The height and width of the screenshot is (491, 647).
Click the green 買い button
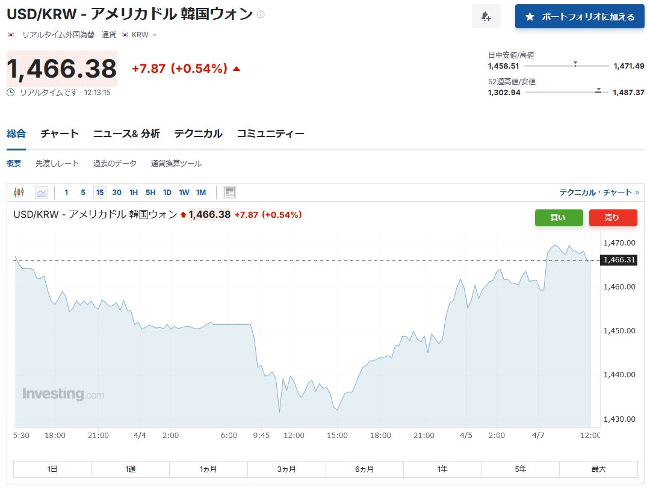point(559,218)
